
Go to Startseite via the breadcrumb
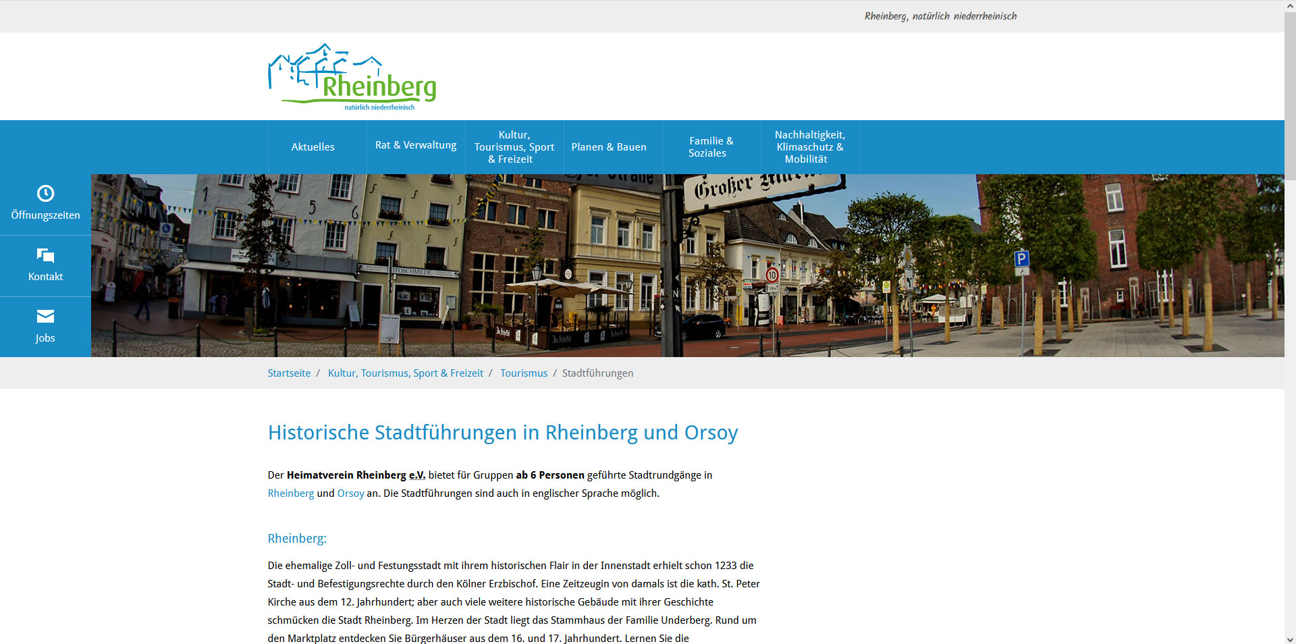pyautogui.click(x=289, y=373)
